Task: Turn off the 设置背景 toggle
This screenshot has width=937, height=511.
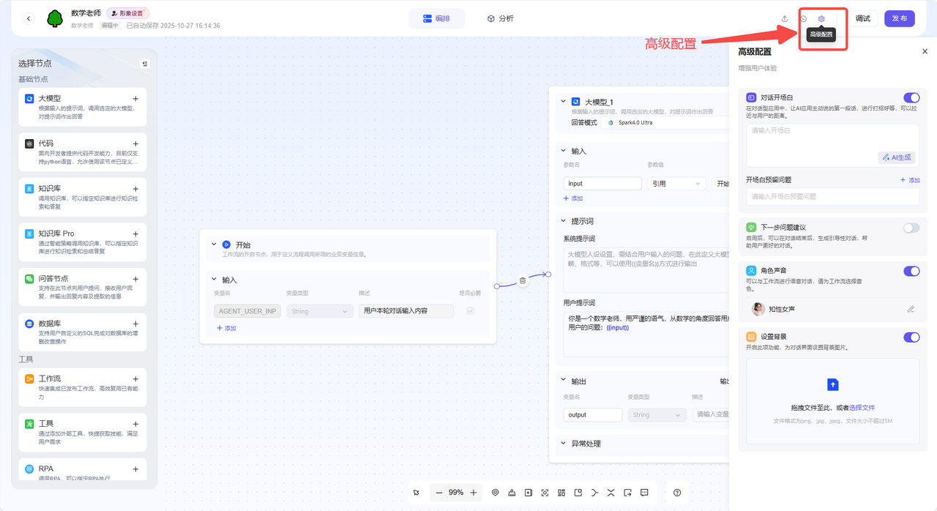Action: (x=911, y=337)
